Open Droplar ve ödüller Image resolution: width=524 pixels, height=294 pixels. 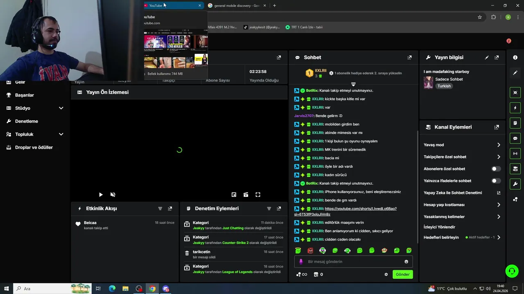click(x=34, y=147)
